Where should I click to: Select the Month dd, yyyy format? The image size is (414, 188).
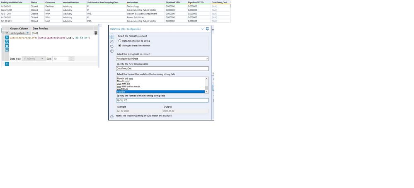[x=125, y=78]
